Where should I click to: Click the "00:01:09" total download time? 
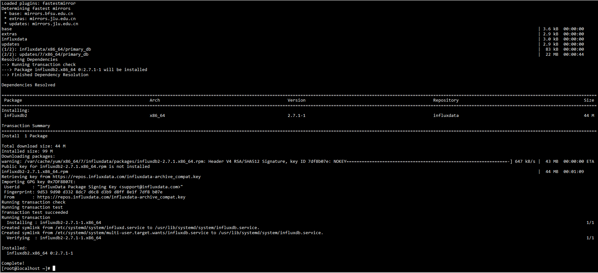pyautogui.click(x=574, y=172)
